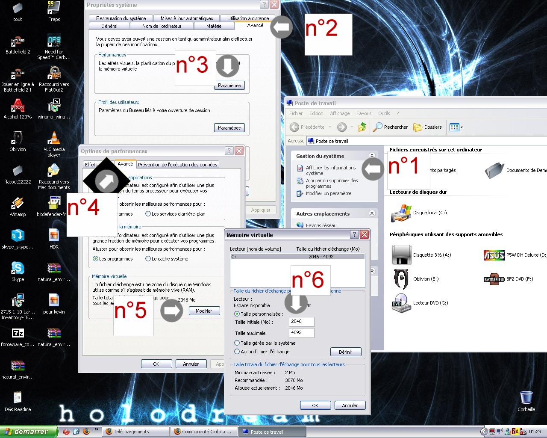Click the Taille maximale input field
The image size is (547, 438).
click(302, 333)
